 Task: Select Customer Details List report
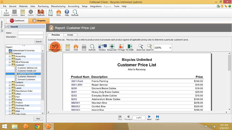coord(27,71)
